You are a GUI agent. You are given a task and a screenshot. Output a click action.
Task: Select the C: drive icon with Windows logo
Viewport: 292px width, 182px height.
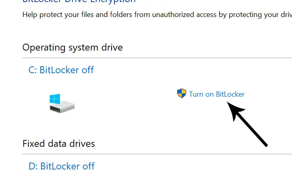(x=62, y=103)
